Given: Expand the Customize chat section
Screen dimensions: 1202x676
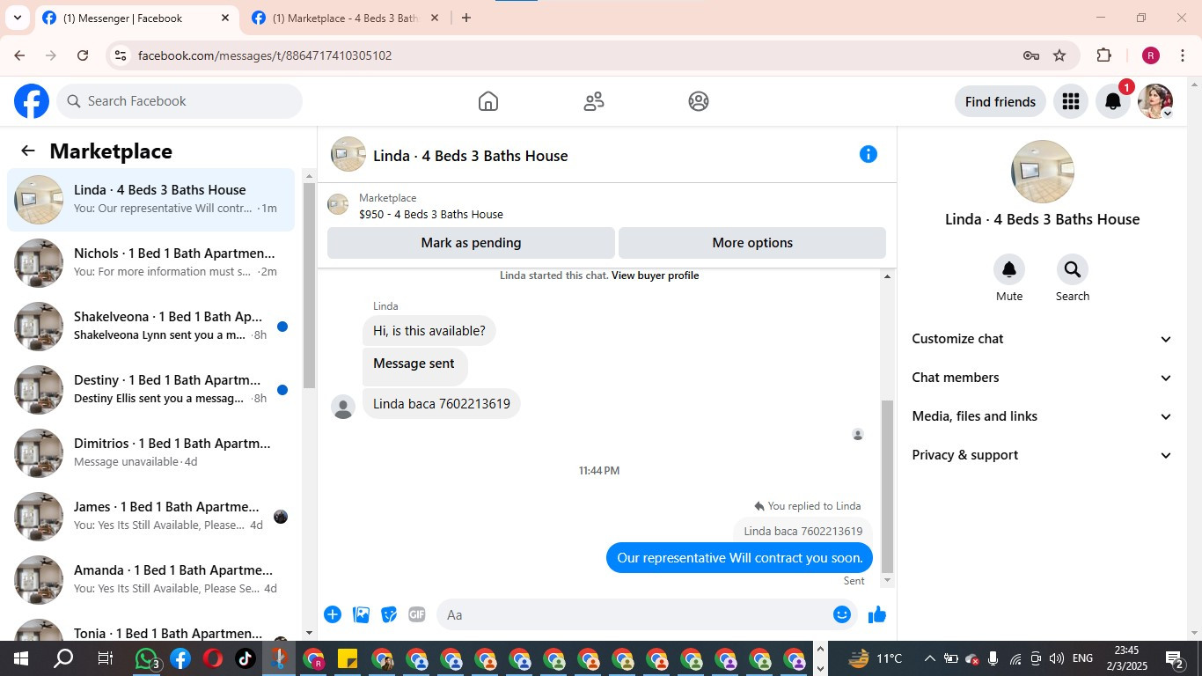Looking at the screenshot, I should pyautogui.click(x=1043, y=339).
